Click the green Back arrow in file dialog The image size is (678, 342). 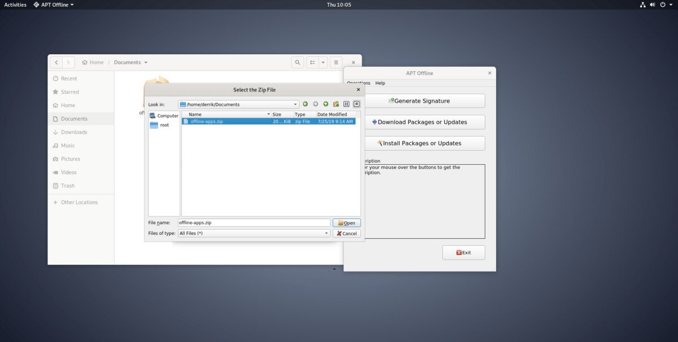[x=305, y=104]
